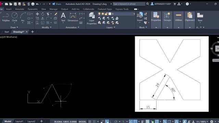Toggle lineweight display in status bar
Image resolution: width=219 pixels, height=123 pixels.
pyautogui.click(x=142, y=122)
